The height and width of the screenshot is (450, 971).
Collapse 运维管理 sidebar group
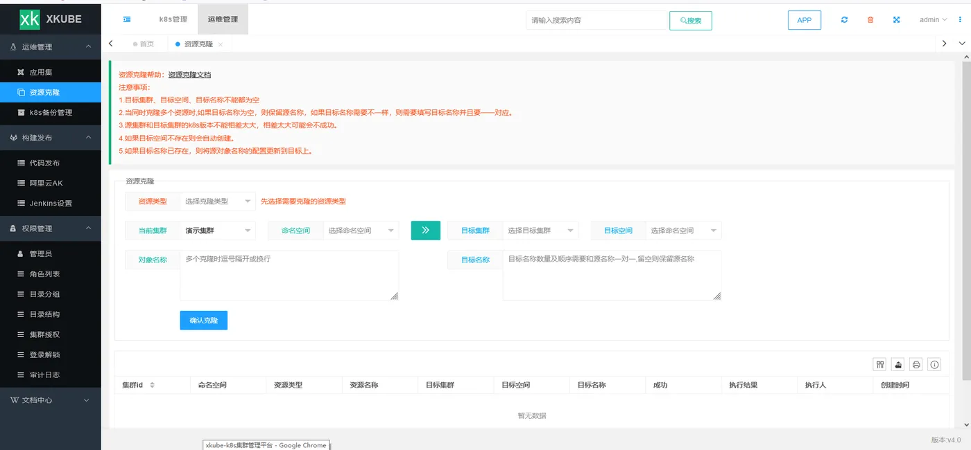[51, 47]
